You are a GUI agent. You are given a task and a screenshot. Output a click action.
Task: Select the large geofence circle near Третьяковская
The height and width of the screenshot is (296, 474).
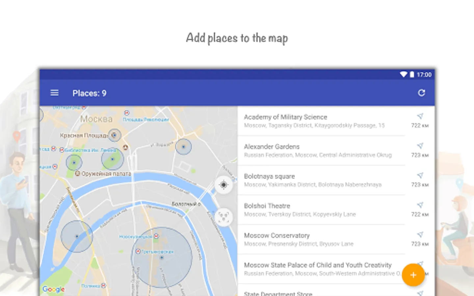click(162, 258)
